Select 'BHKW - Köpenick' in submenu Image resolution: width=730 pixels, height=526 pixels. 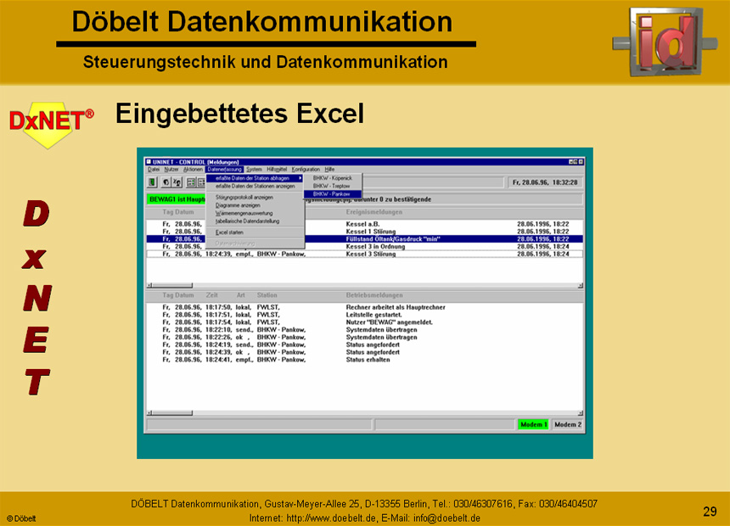tap(333, 178)
